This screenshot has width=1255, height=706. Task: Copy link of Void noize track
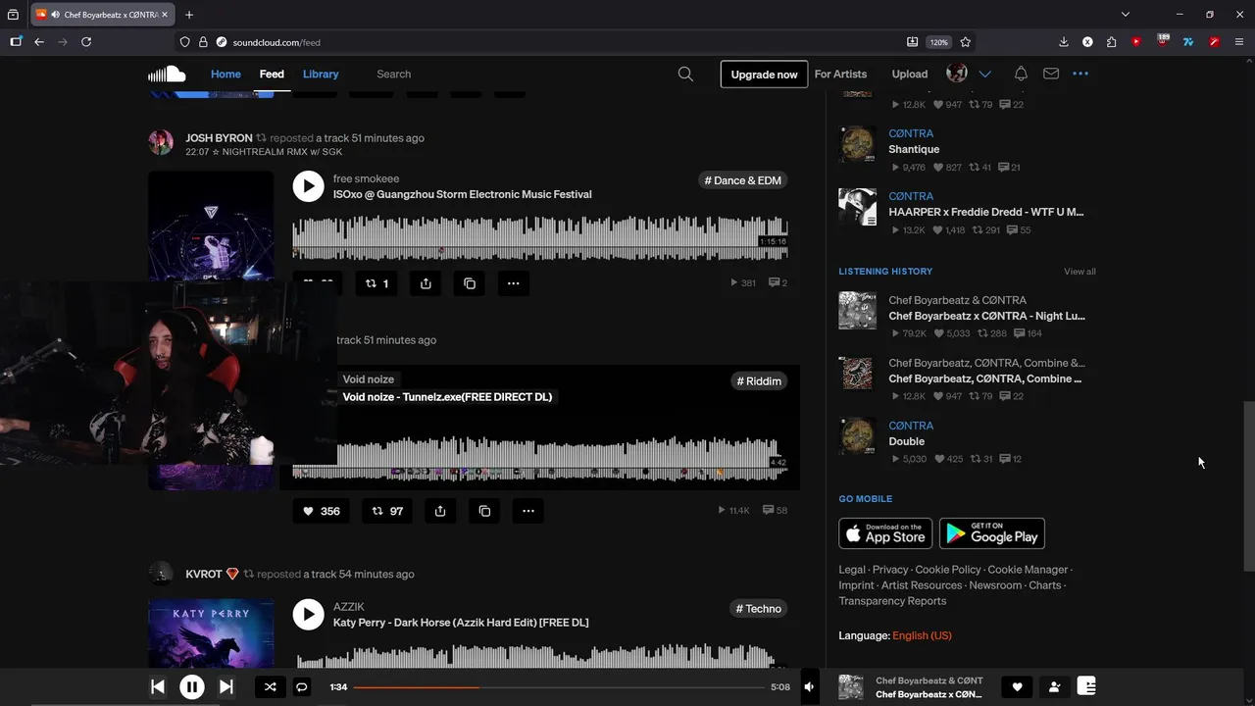click(484, 511)
